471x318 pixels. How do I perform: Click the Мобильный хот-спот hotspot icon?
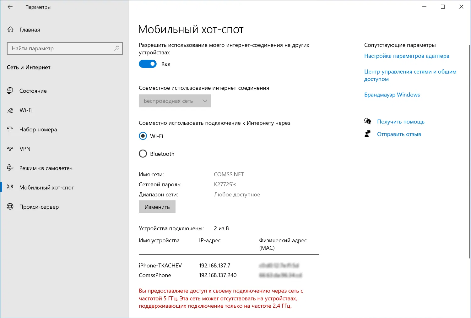(x=10, y=187)
